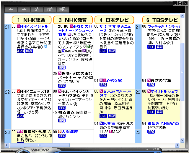Screen dimensions: 189x153
Task: Click the horizontal scrollbar thumb
Action: coord(39,145)
